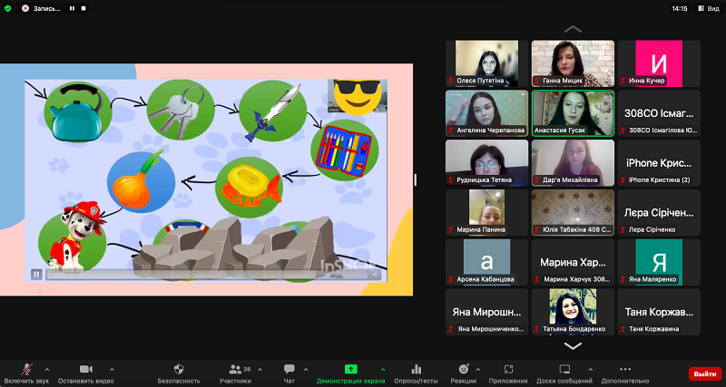Click Демонстрация экрана share screen button
Viewport: 726px width, 387px height.
click(350, 373)
